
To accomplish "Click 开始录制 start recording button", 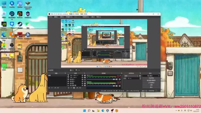I will click(151, 78).
